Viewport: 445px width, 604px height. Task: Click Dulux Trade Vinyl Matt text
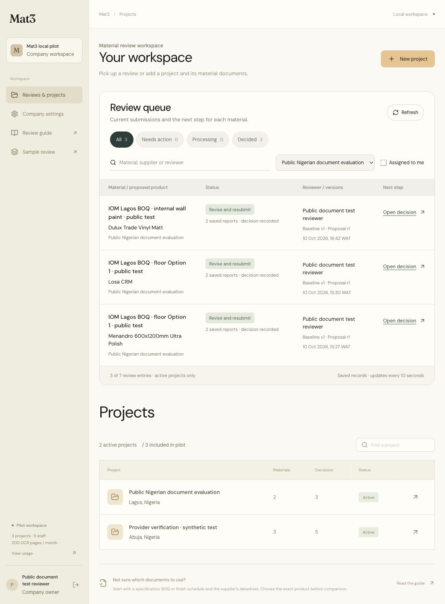[x=136, y=227]
